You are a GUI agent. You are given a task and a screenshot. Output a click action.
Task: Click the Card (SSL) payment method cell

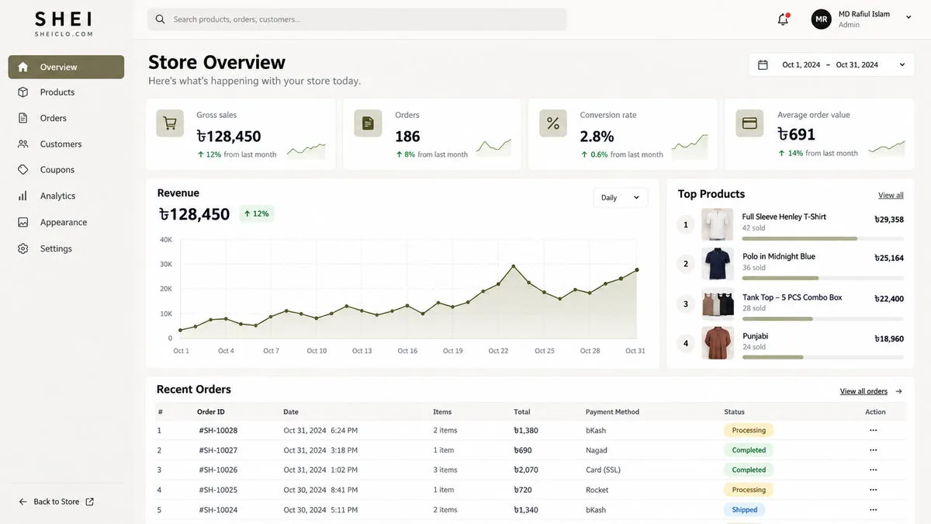point(604,470)
